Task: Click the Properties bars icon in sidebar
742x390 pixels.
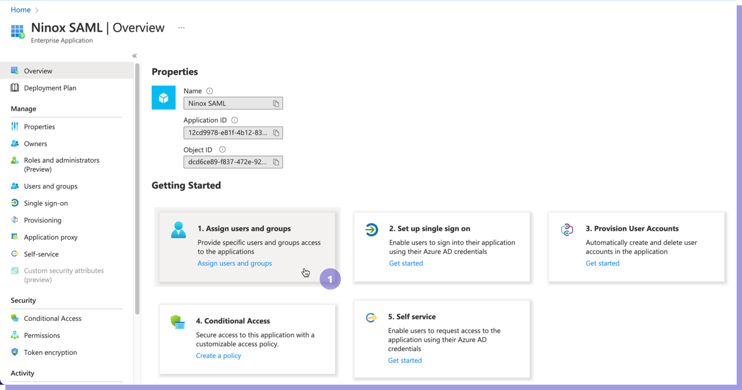Action: coord(15,126)
